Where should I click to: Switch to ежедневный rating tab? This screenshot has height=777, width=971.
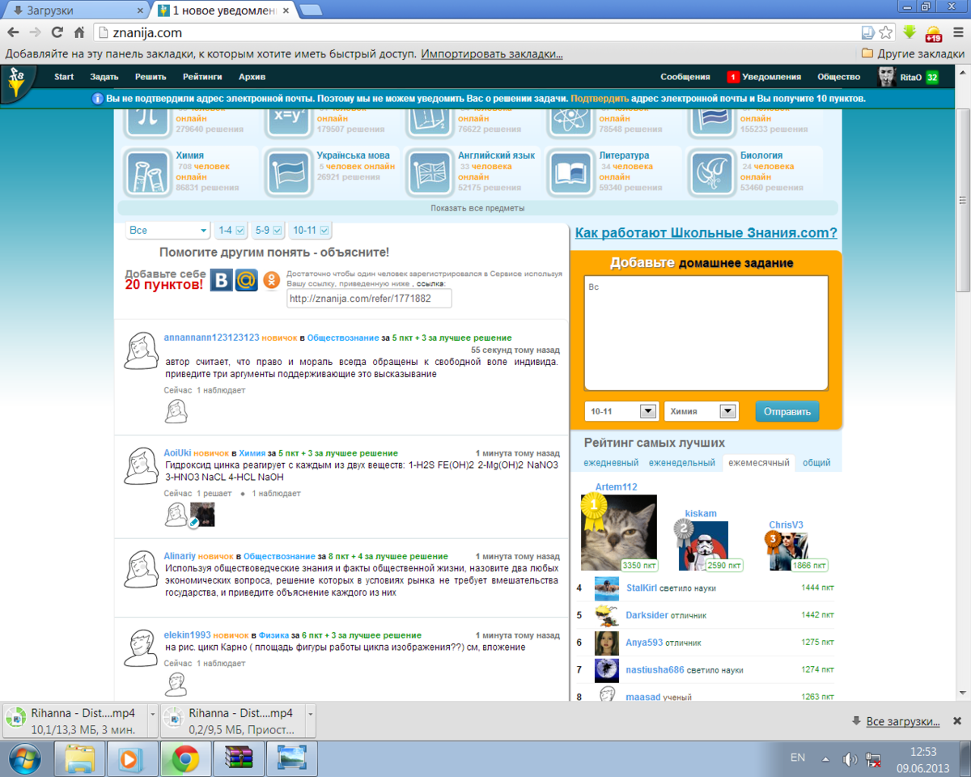point(611,463)
